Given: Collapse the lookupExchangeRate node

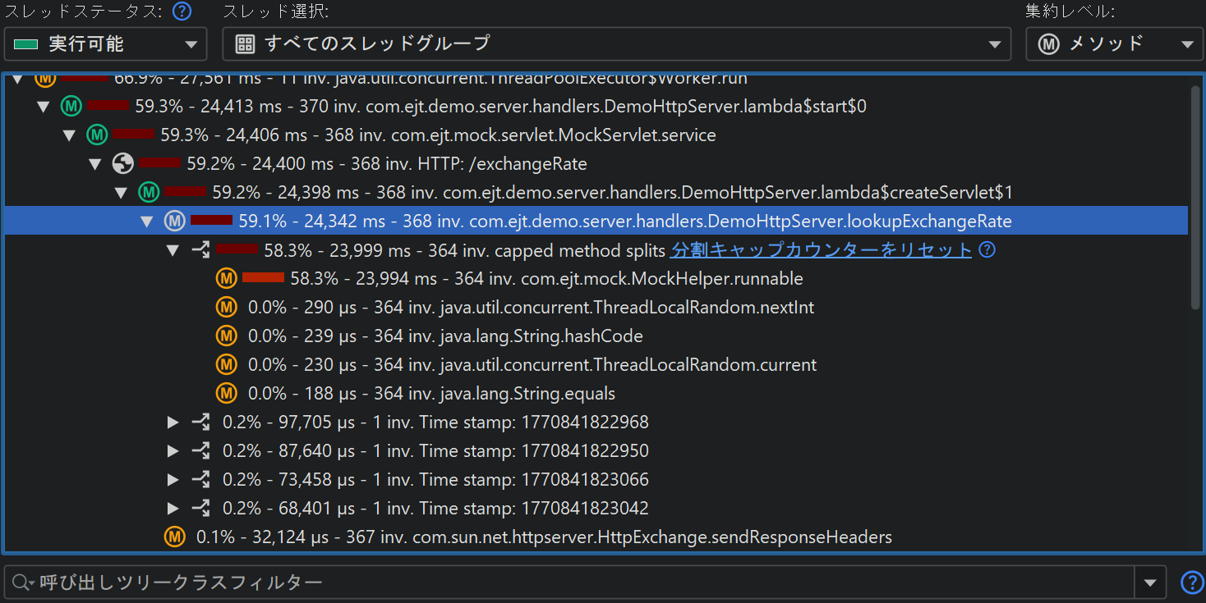Looking at the screenshot, I should point(147,222).
